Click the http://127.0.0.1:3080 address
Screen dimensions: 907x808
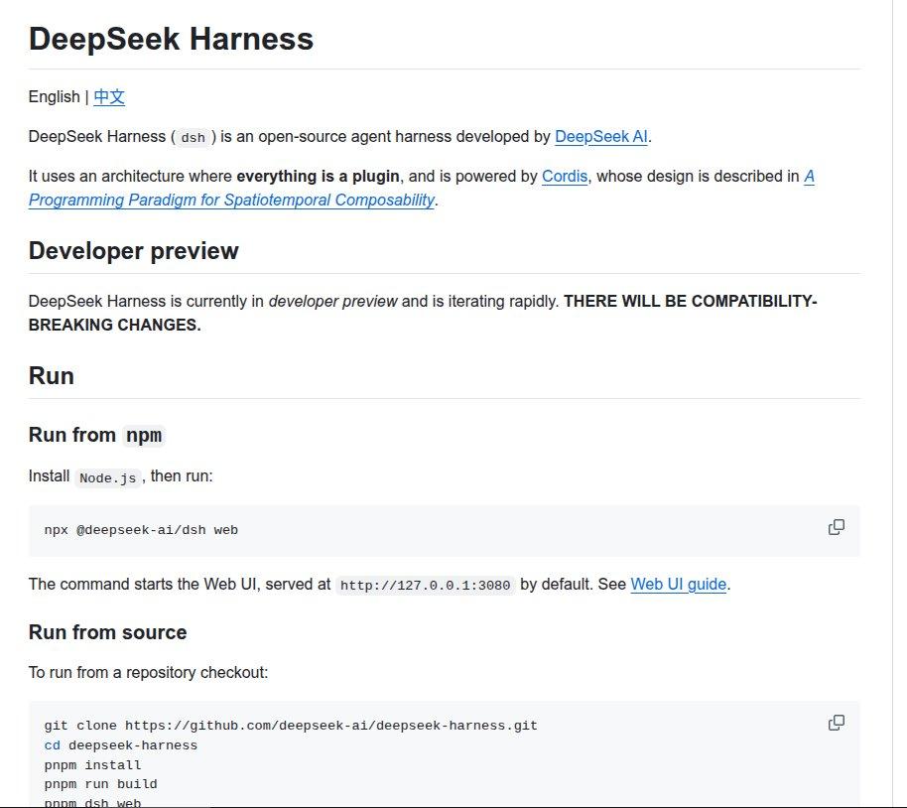(x=425, y=586)
